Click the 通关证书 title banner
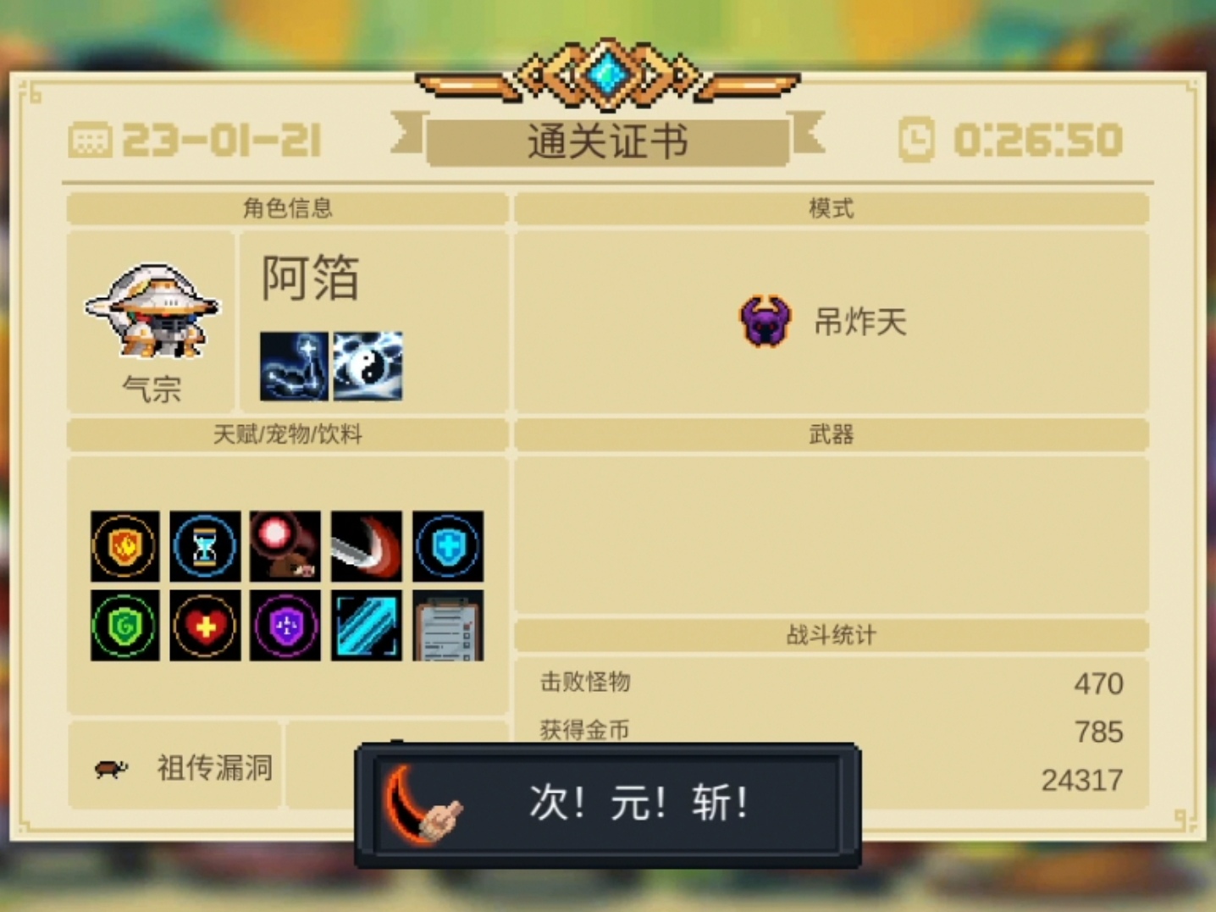 pyautogui.click(x=608, y=141)
